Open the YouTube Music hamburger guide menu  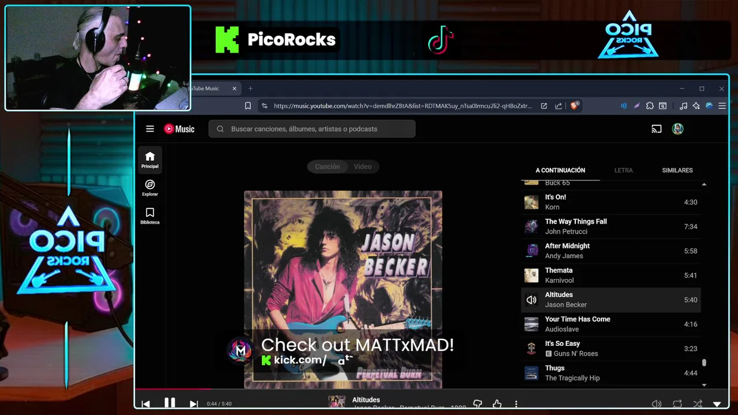click(150, 129)
